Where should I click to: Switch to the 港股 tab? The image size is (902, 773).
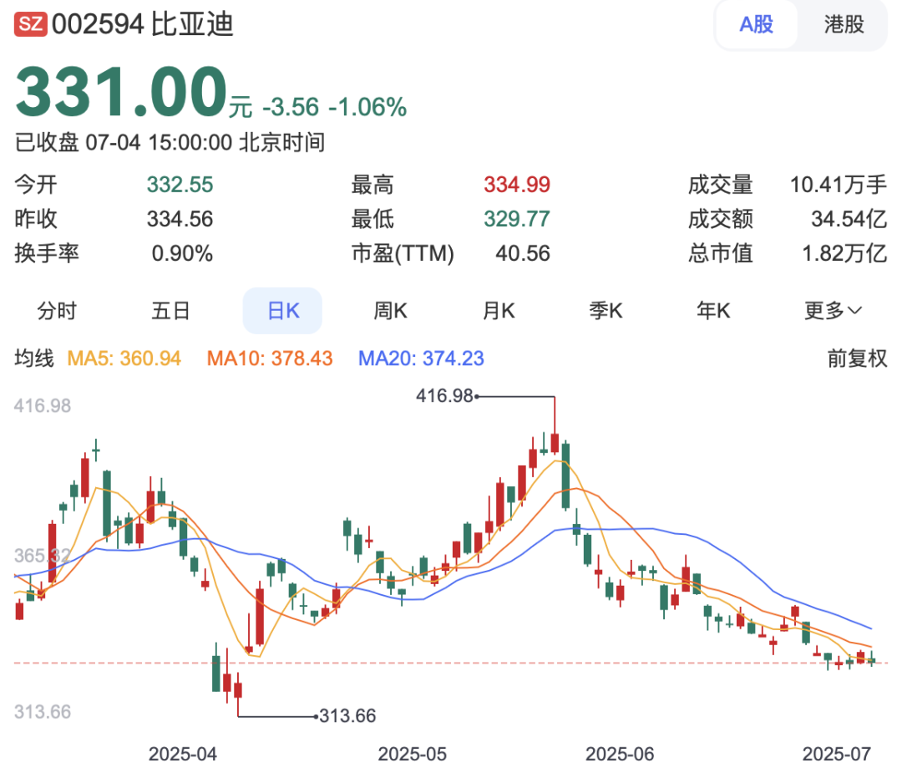click(844, 25)
